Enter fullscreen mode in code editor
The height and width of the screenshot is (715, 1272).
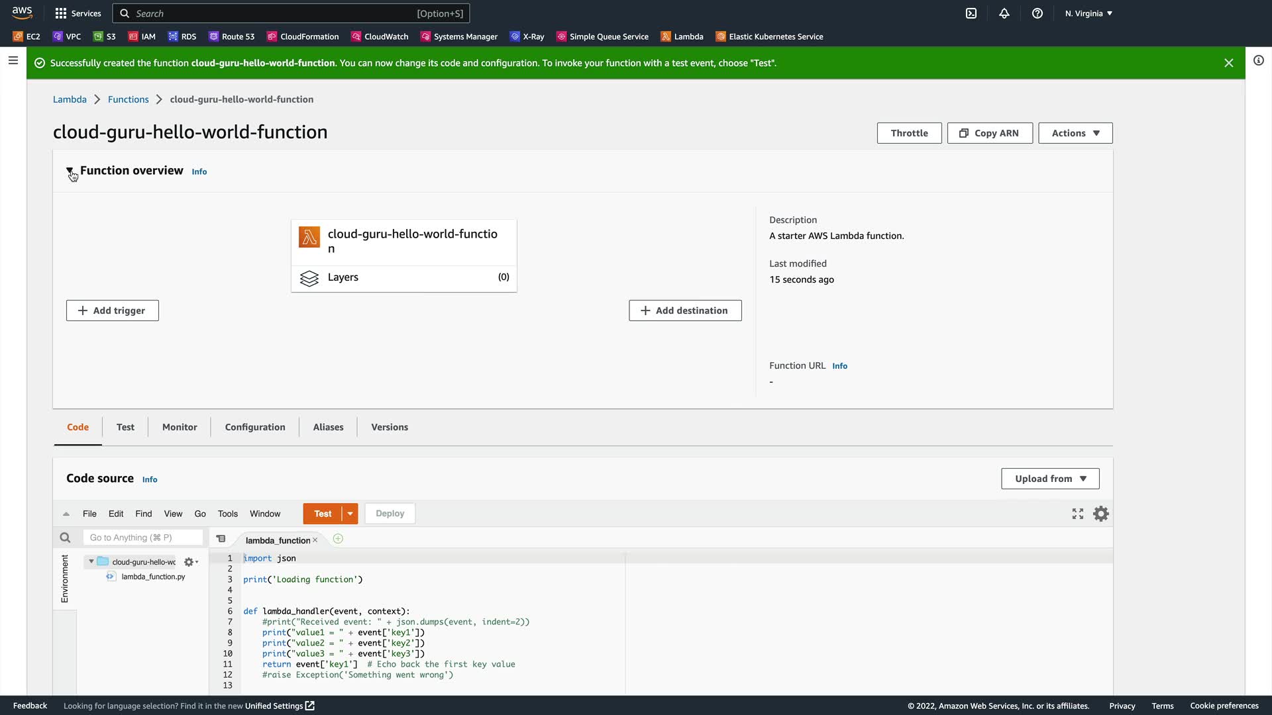1078,514
